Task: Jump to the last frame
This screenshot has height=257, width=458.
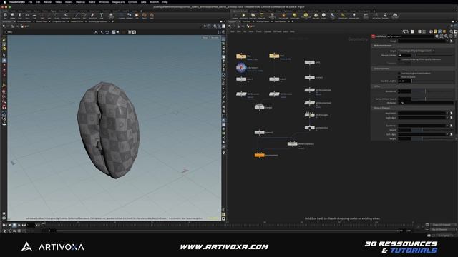Action: 24,225
